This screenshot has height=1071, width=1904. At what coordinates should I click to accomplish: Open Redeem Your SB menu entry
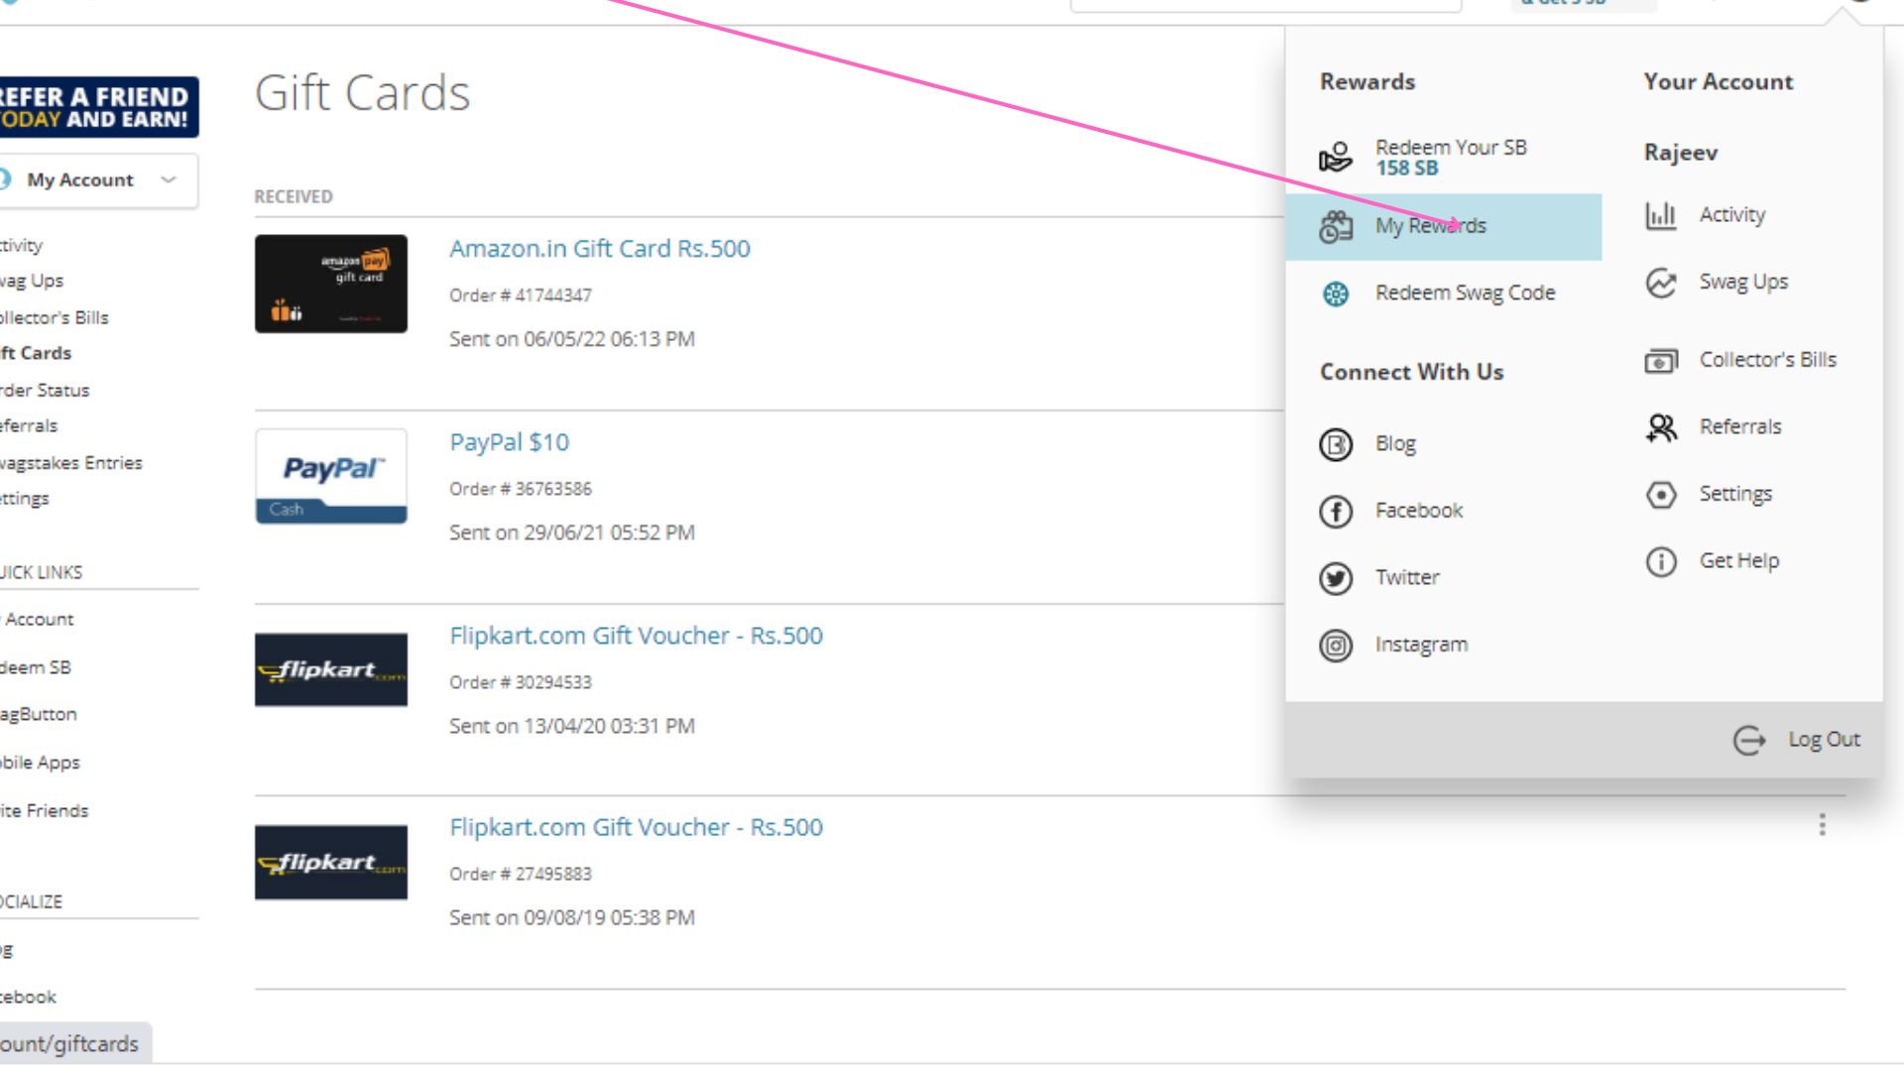(x=1443, y=157)
